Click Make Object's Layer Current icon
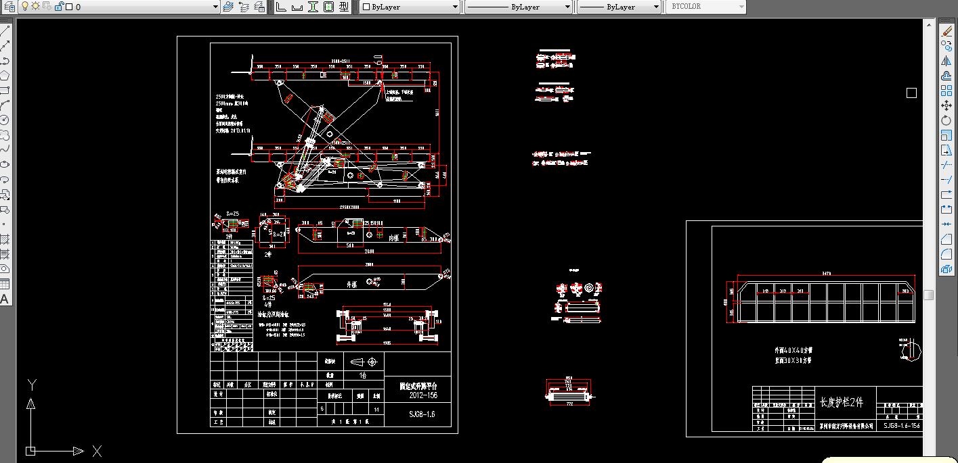The width and height of the screenshot is (958, 463). (x=228, y=7)
